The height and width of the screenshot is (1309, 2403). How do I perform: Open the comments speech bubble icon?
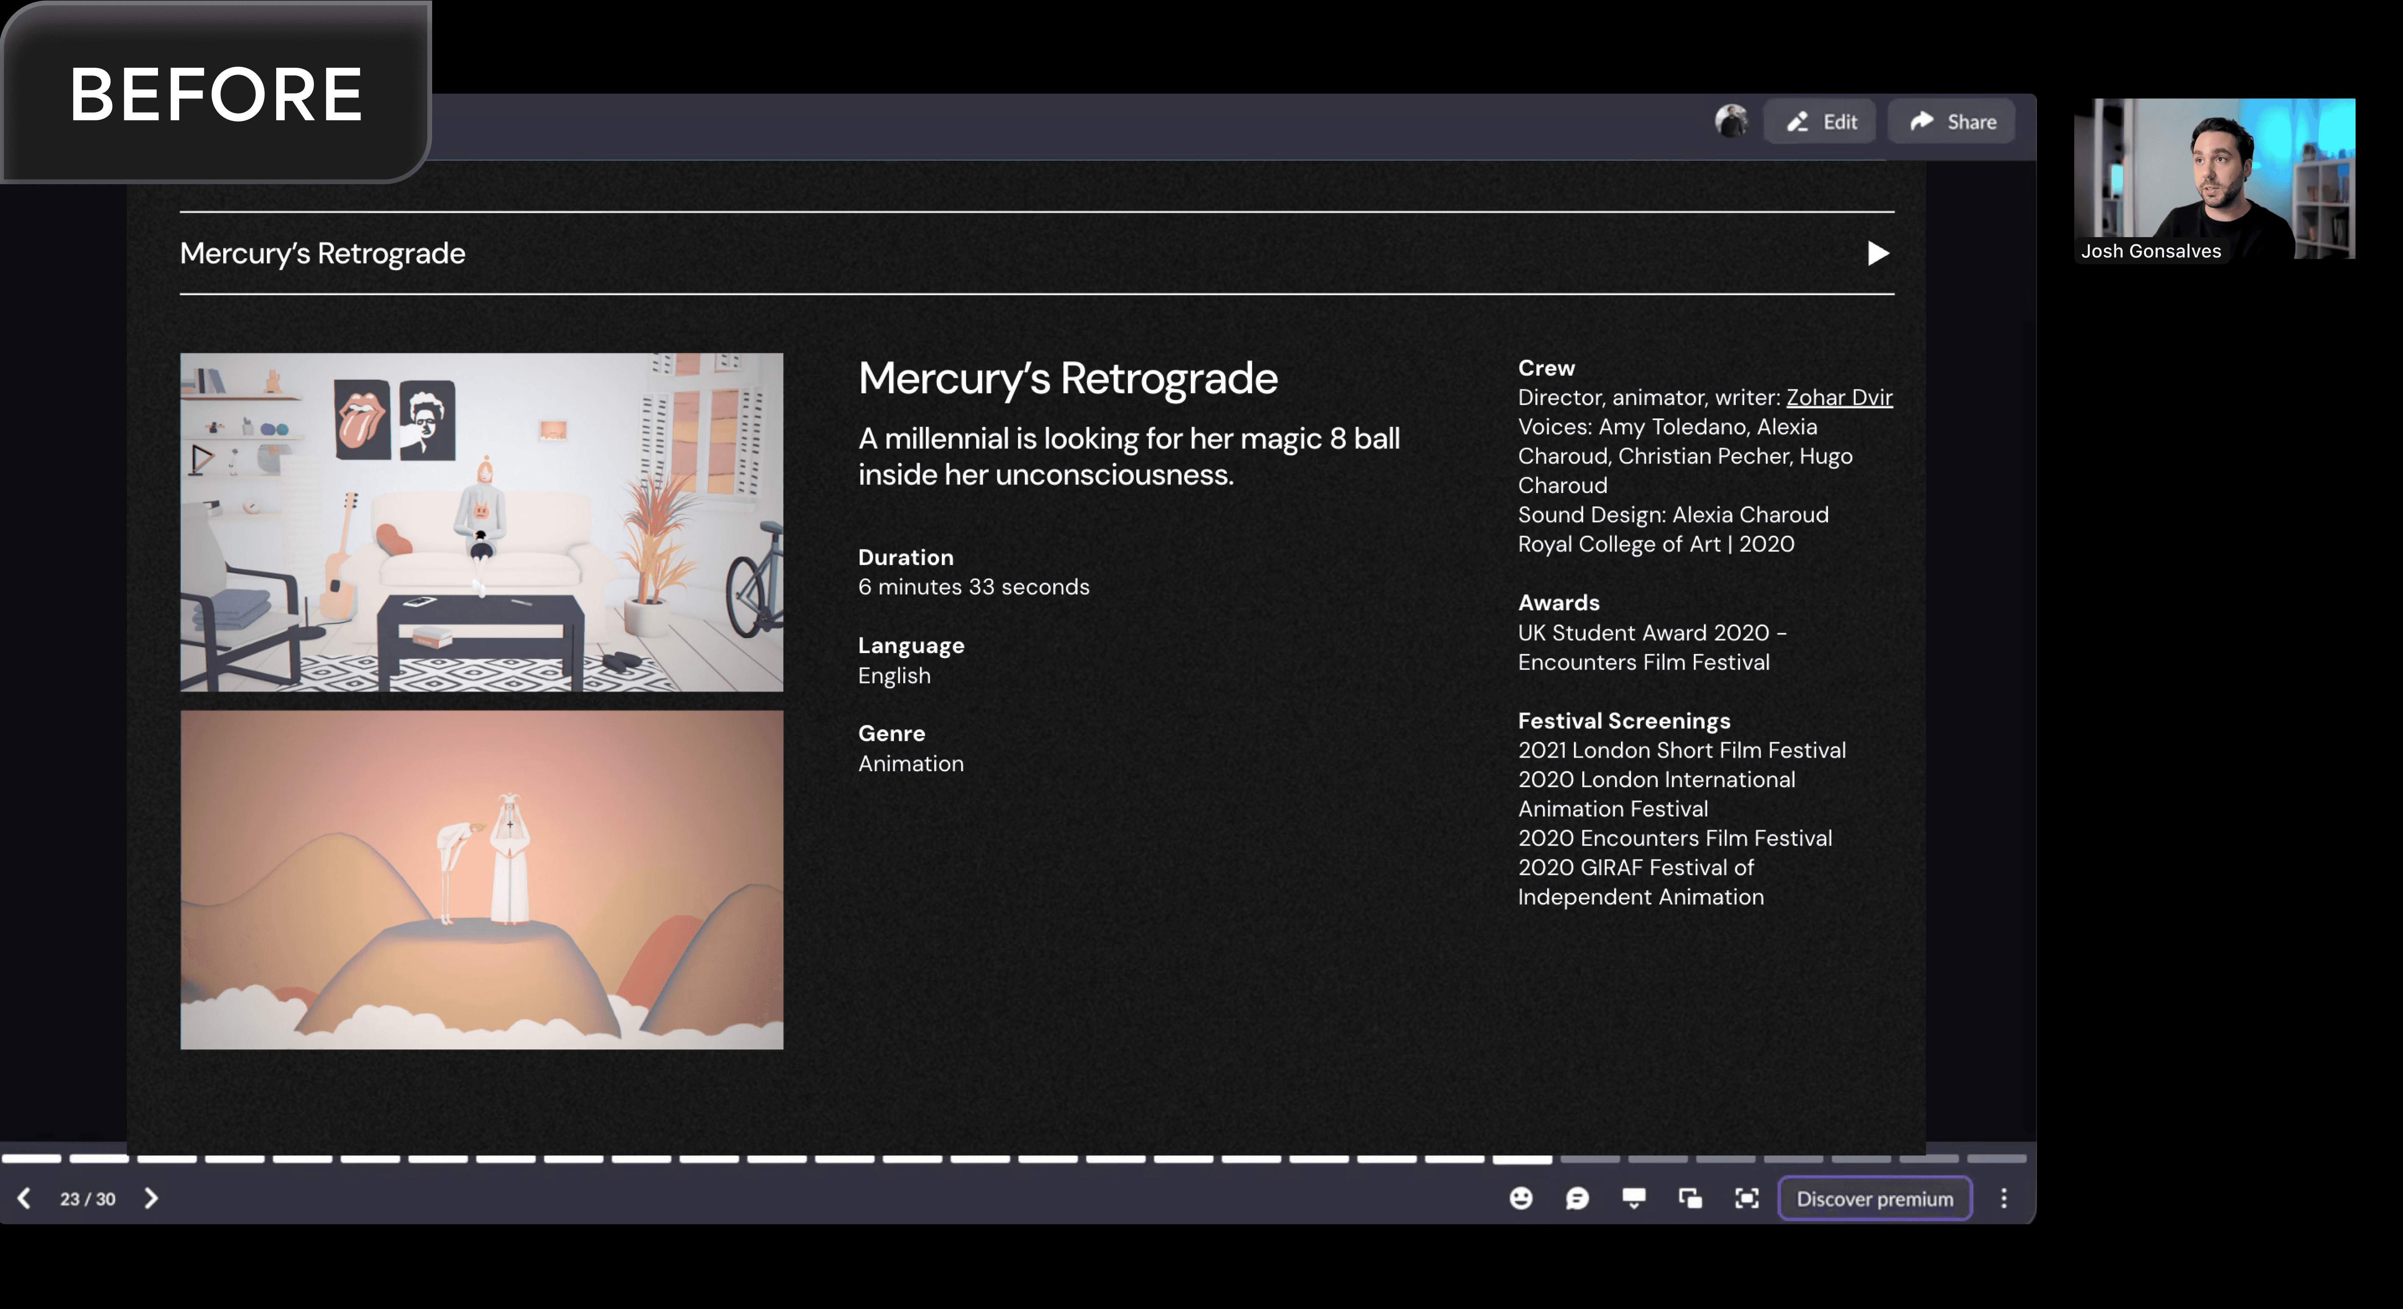[1576, 1198]
